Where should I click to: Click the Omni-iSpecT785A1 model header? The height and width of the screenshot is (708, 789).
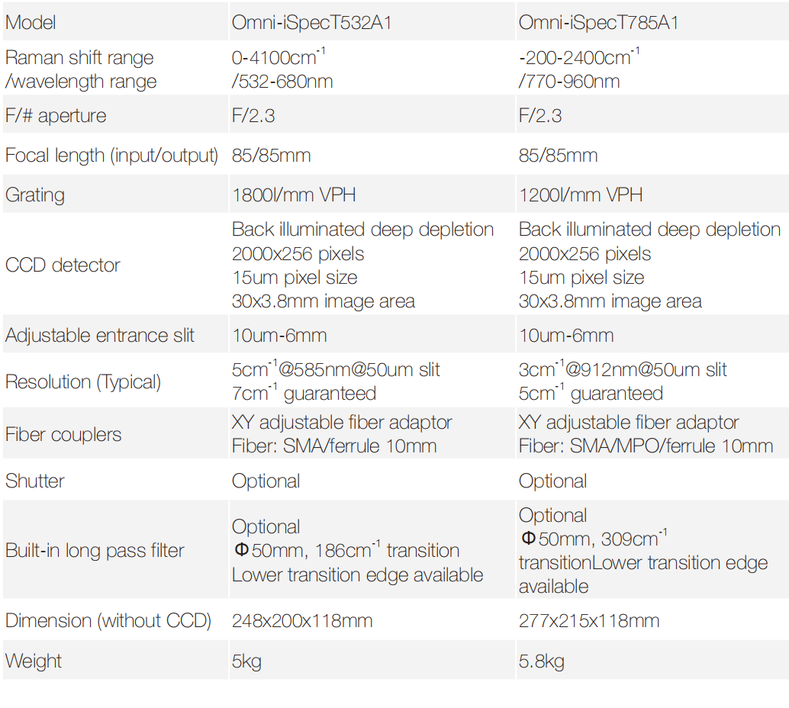[598, 23]
